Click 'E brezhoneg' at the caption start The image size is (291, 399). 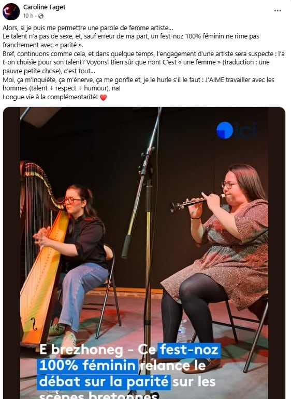(x=81, y=350)
